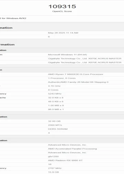Click the 'for Windows AVX2' version text
Screen dimensions: 124x174
[14, 18]
